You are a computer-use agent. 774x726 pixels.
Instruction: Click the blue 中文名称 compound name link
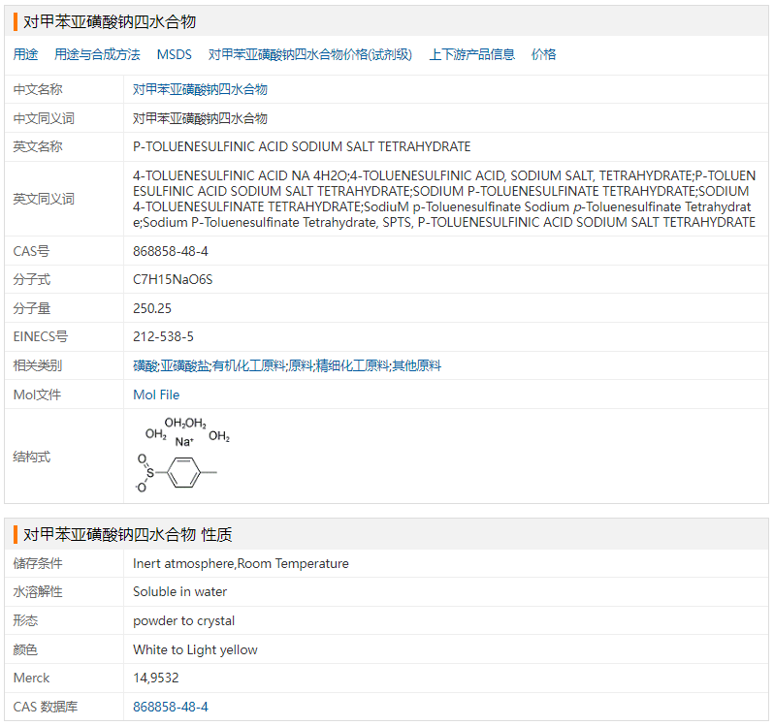pyautogui.click(x=200, y=89)
